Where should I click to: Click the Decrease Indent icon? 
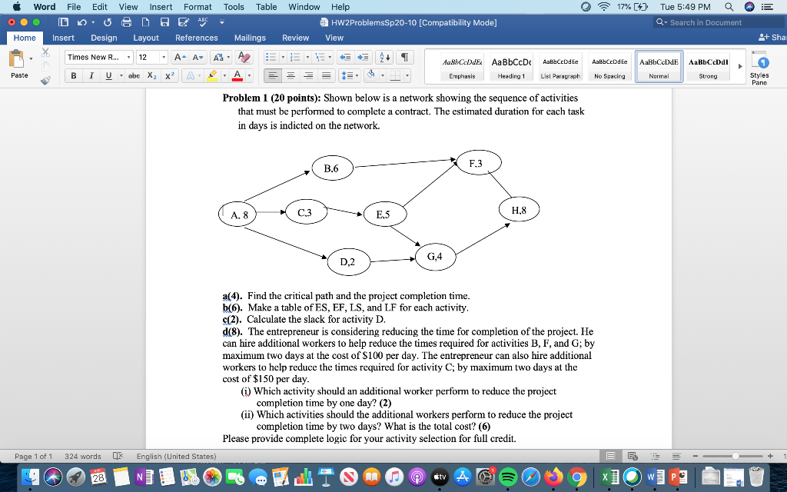(344, 57)
